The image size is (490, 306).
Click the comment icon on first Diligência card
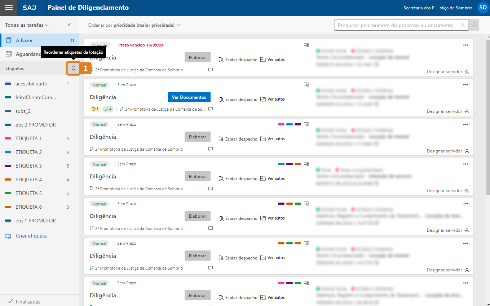(x=211, y=70)
